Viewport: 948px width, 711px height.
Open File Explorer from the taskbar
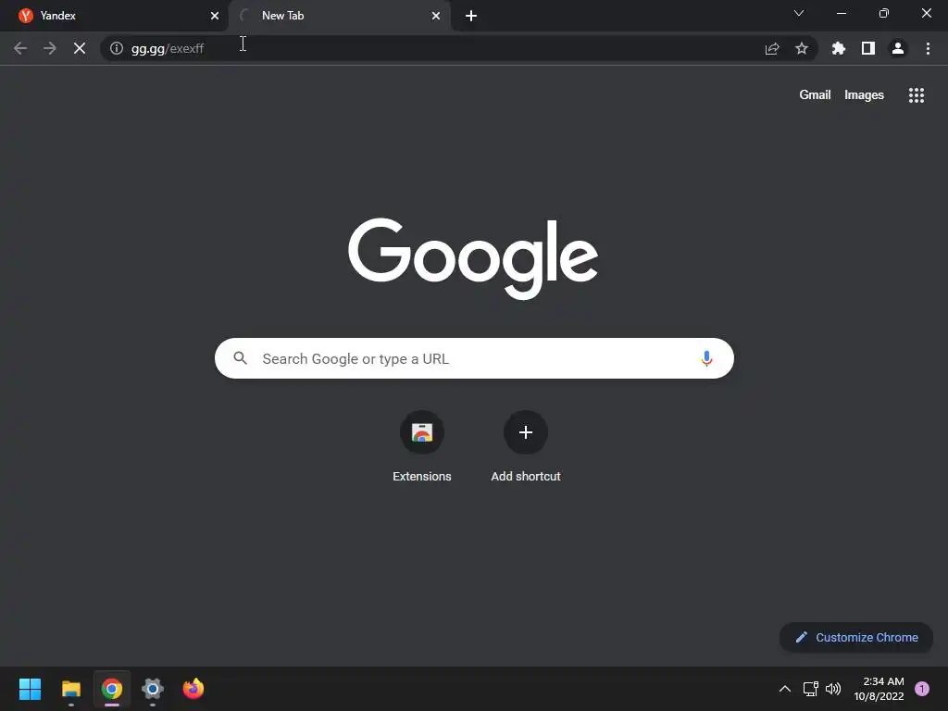point(71,689)
